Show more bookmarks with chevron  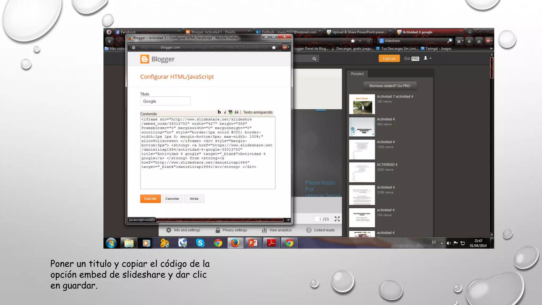click(x=491, y=48)
